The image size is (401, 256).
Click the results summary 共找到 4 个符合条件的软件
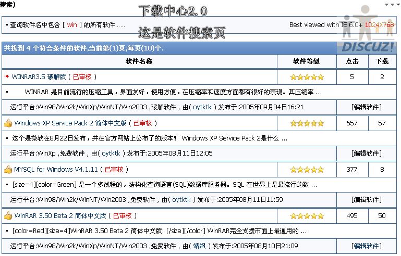tap(84, 48)
